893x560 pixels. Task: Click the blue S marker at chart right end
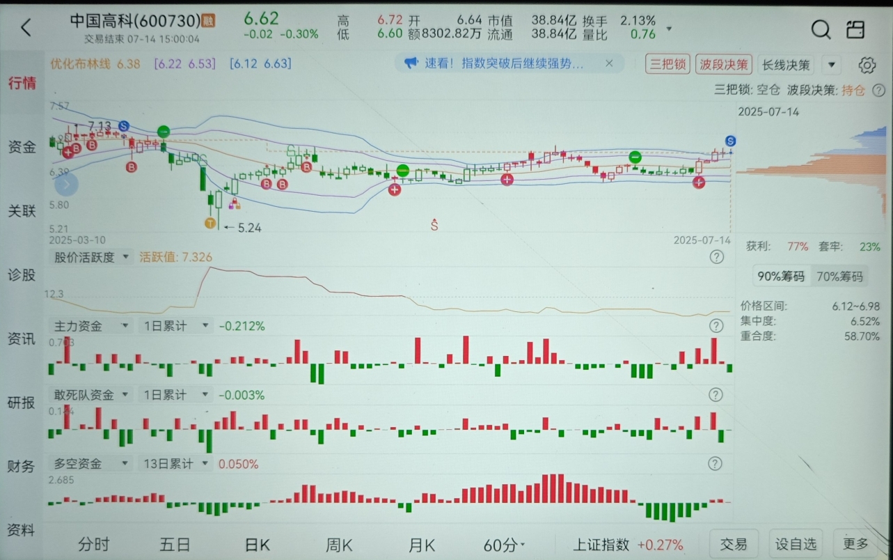730,141
